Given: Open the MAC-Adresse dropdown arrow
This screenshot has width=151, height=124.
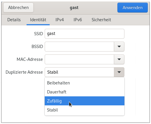Looking at the screenshot, I should point(119,59).
